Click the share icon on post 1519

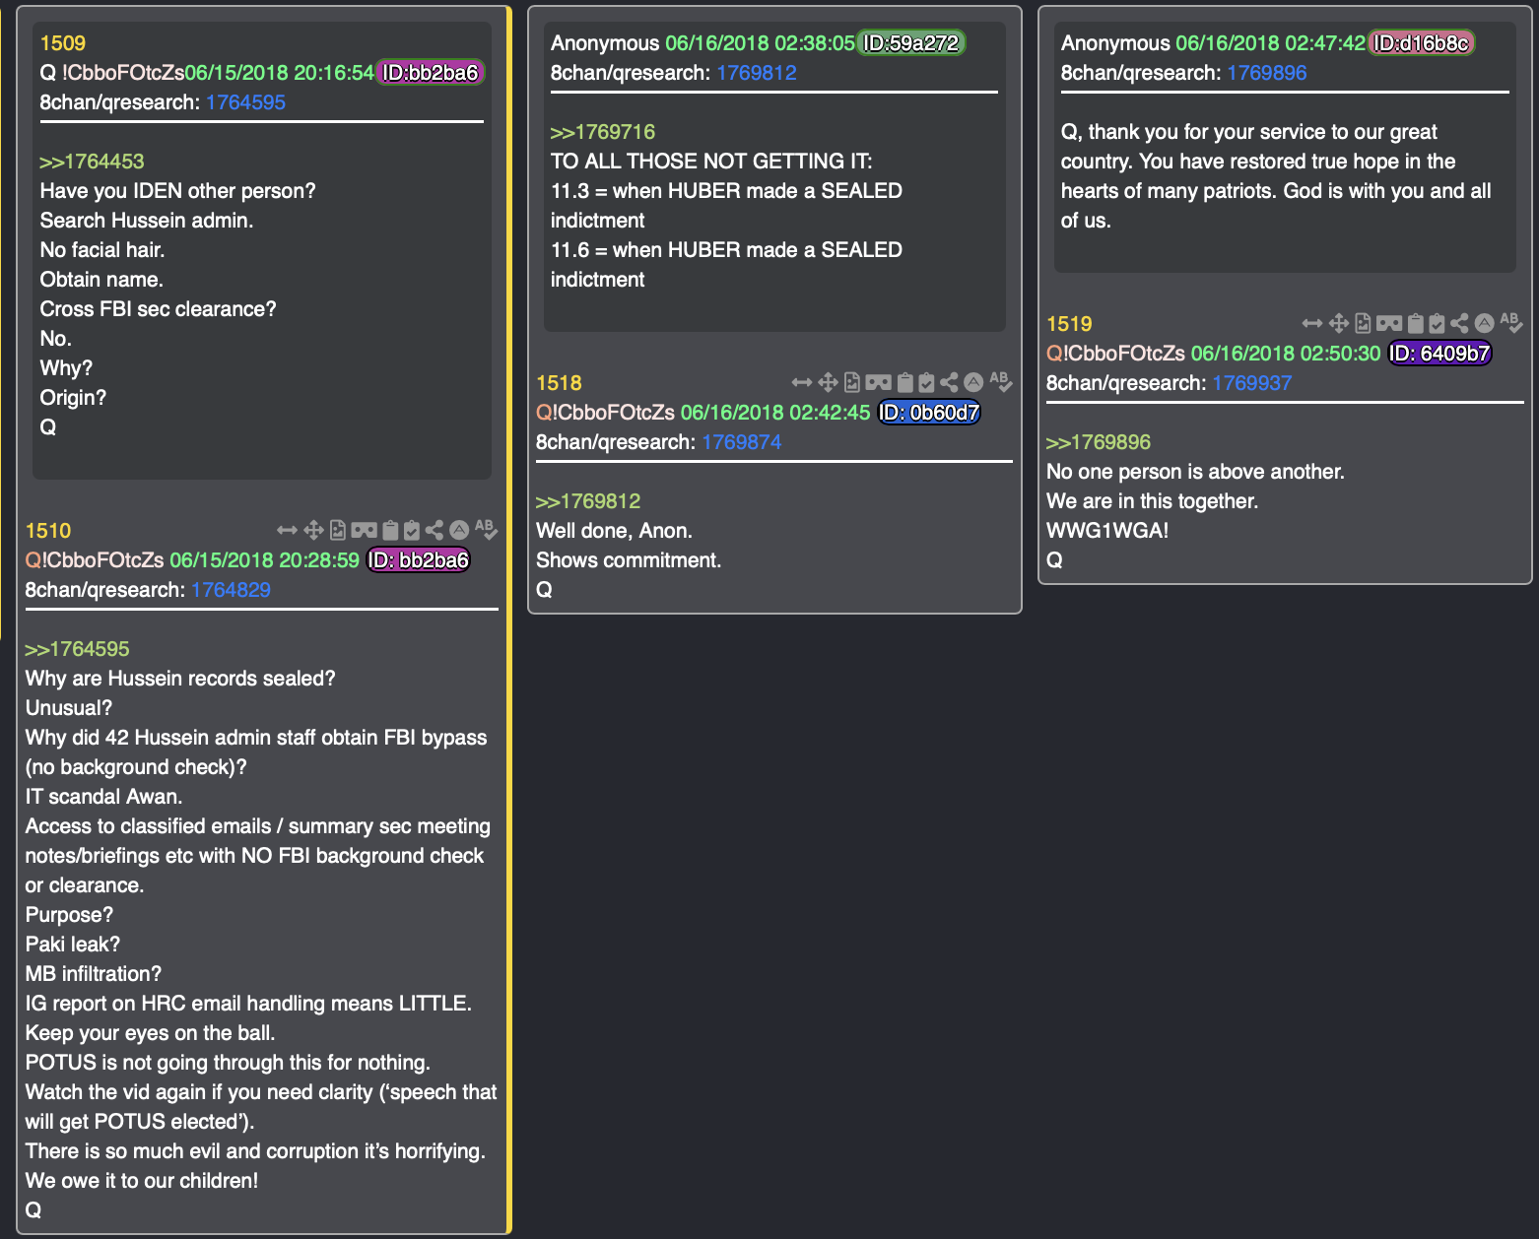click(x=1459, y=324)
